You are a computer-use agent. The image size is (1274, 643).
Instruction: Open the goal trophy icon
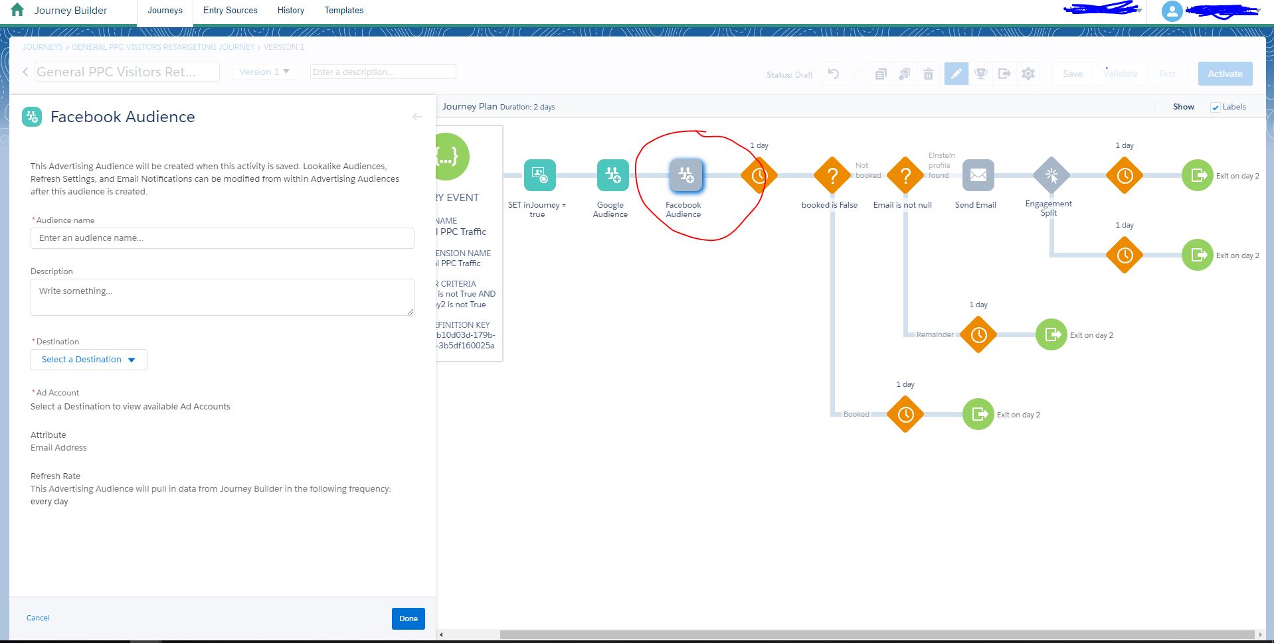tap(980, 74)
